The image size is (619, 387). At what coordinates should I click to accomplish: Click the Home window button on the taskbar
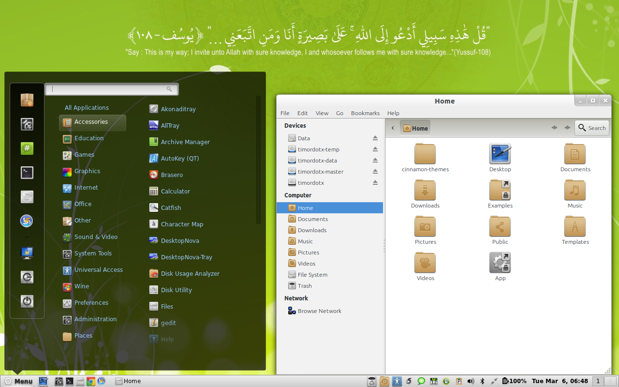point(129,381)
